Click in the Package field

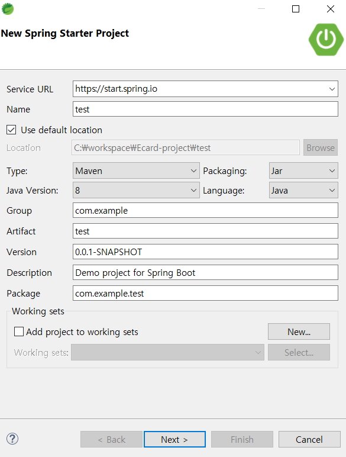(205, 293)
